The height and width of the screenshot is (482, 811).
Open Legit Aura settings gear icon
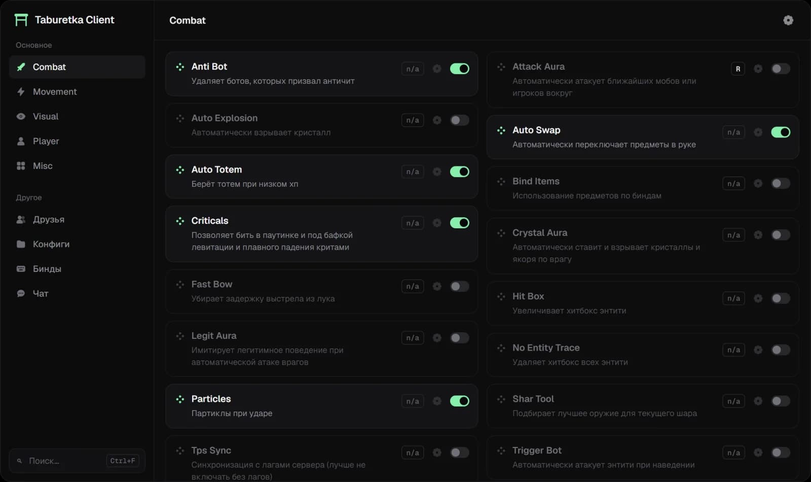point(437,338)
